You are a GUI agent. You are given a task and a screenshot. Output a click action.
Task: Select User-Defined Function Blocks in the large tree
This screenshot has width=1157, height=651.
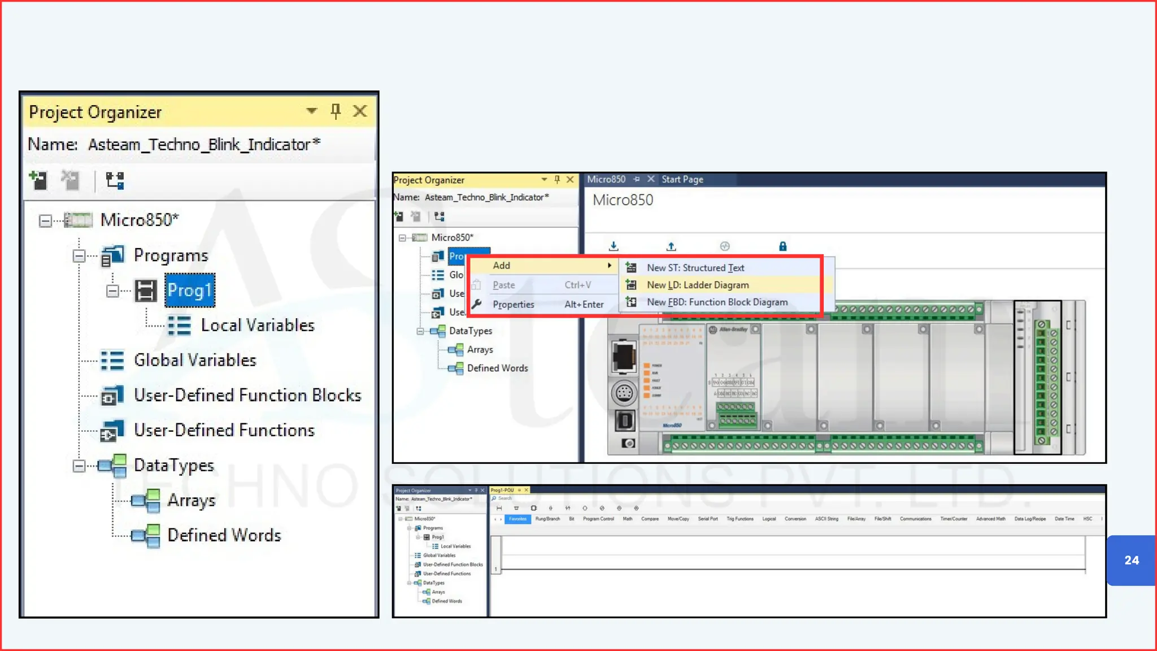click(247, 395)
